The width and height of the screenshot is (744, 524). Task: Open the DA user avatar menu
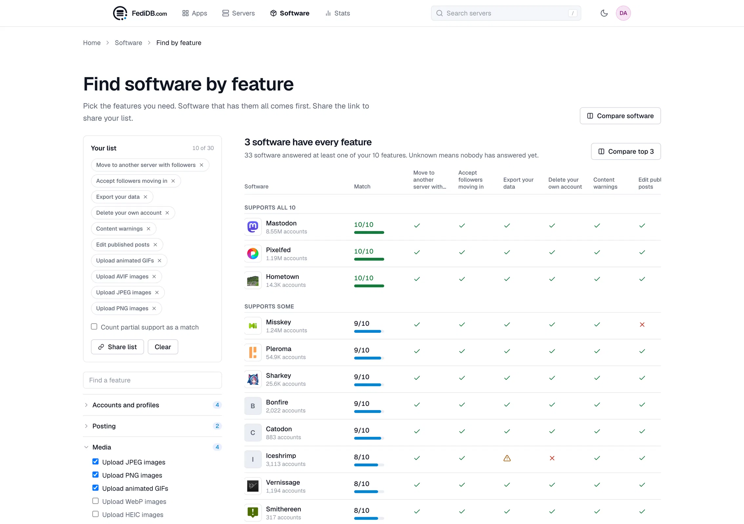tap(623, 13)
